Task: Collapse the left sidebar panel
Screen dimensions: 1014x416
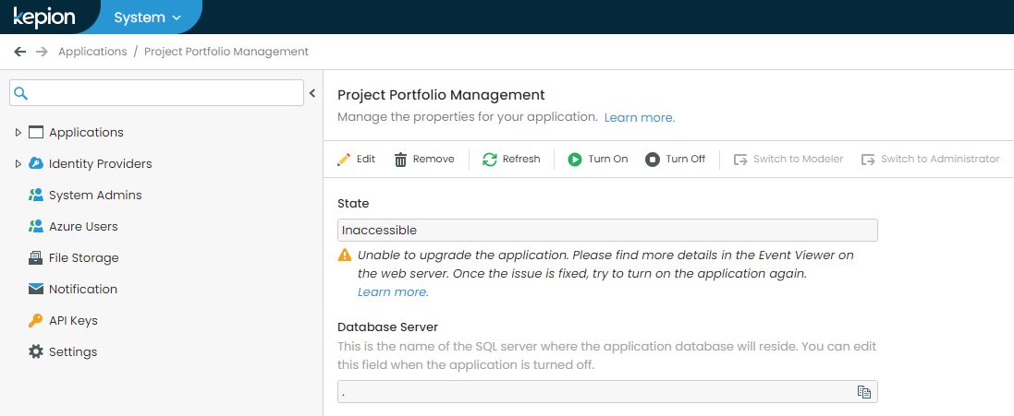Action: click(x=312, y=93)
